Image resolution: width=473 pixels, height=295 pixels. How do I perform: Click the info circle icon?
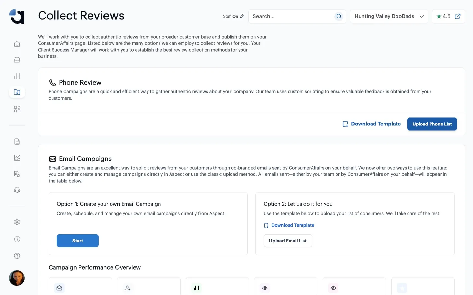point(17,239)
